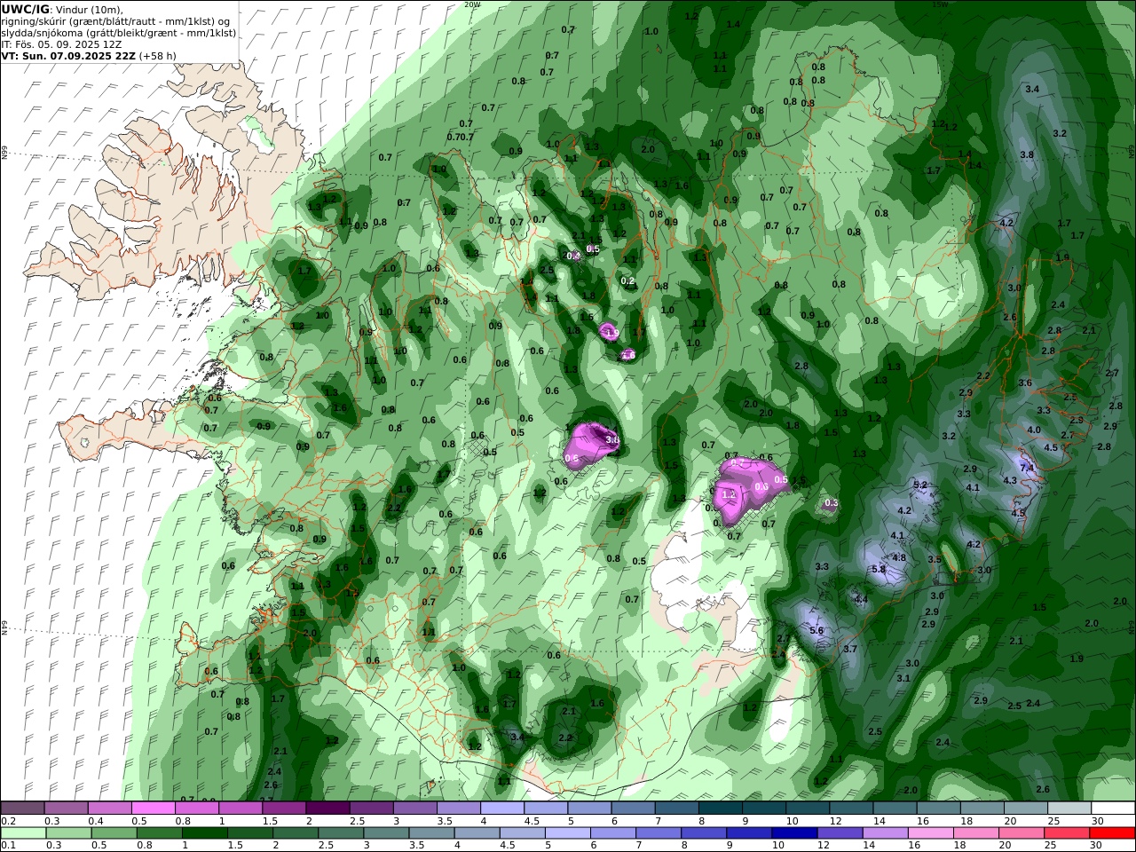The width and height of the screenshot is (1136, 852).
Task: Click the 'slydda/snjókoma' legend description line
Action: (118, 33)
